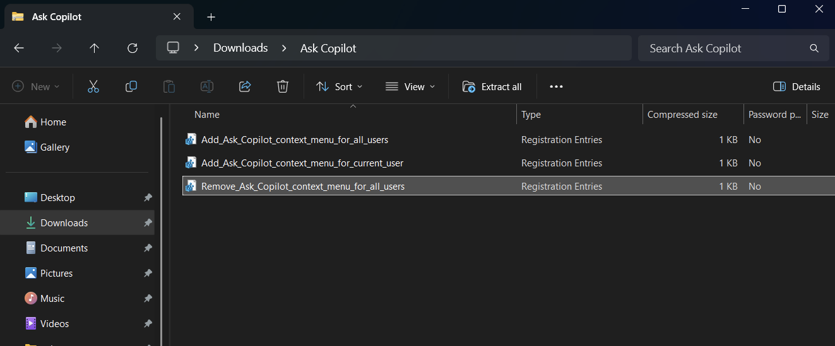Open a new tab with plus button

[x=211, y=17]
